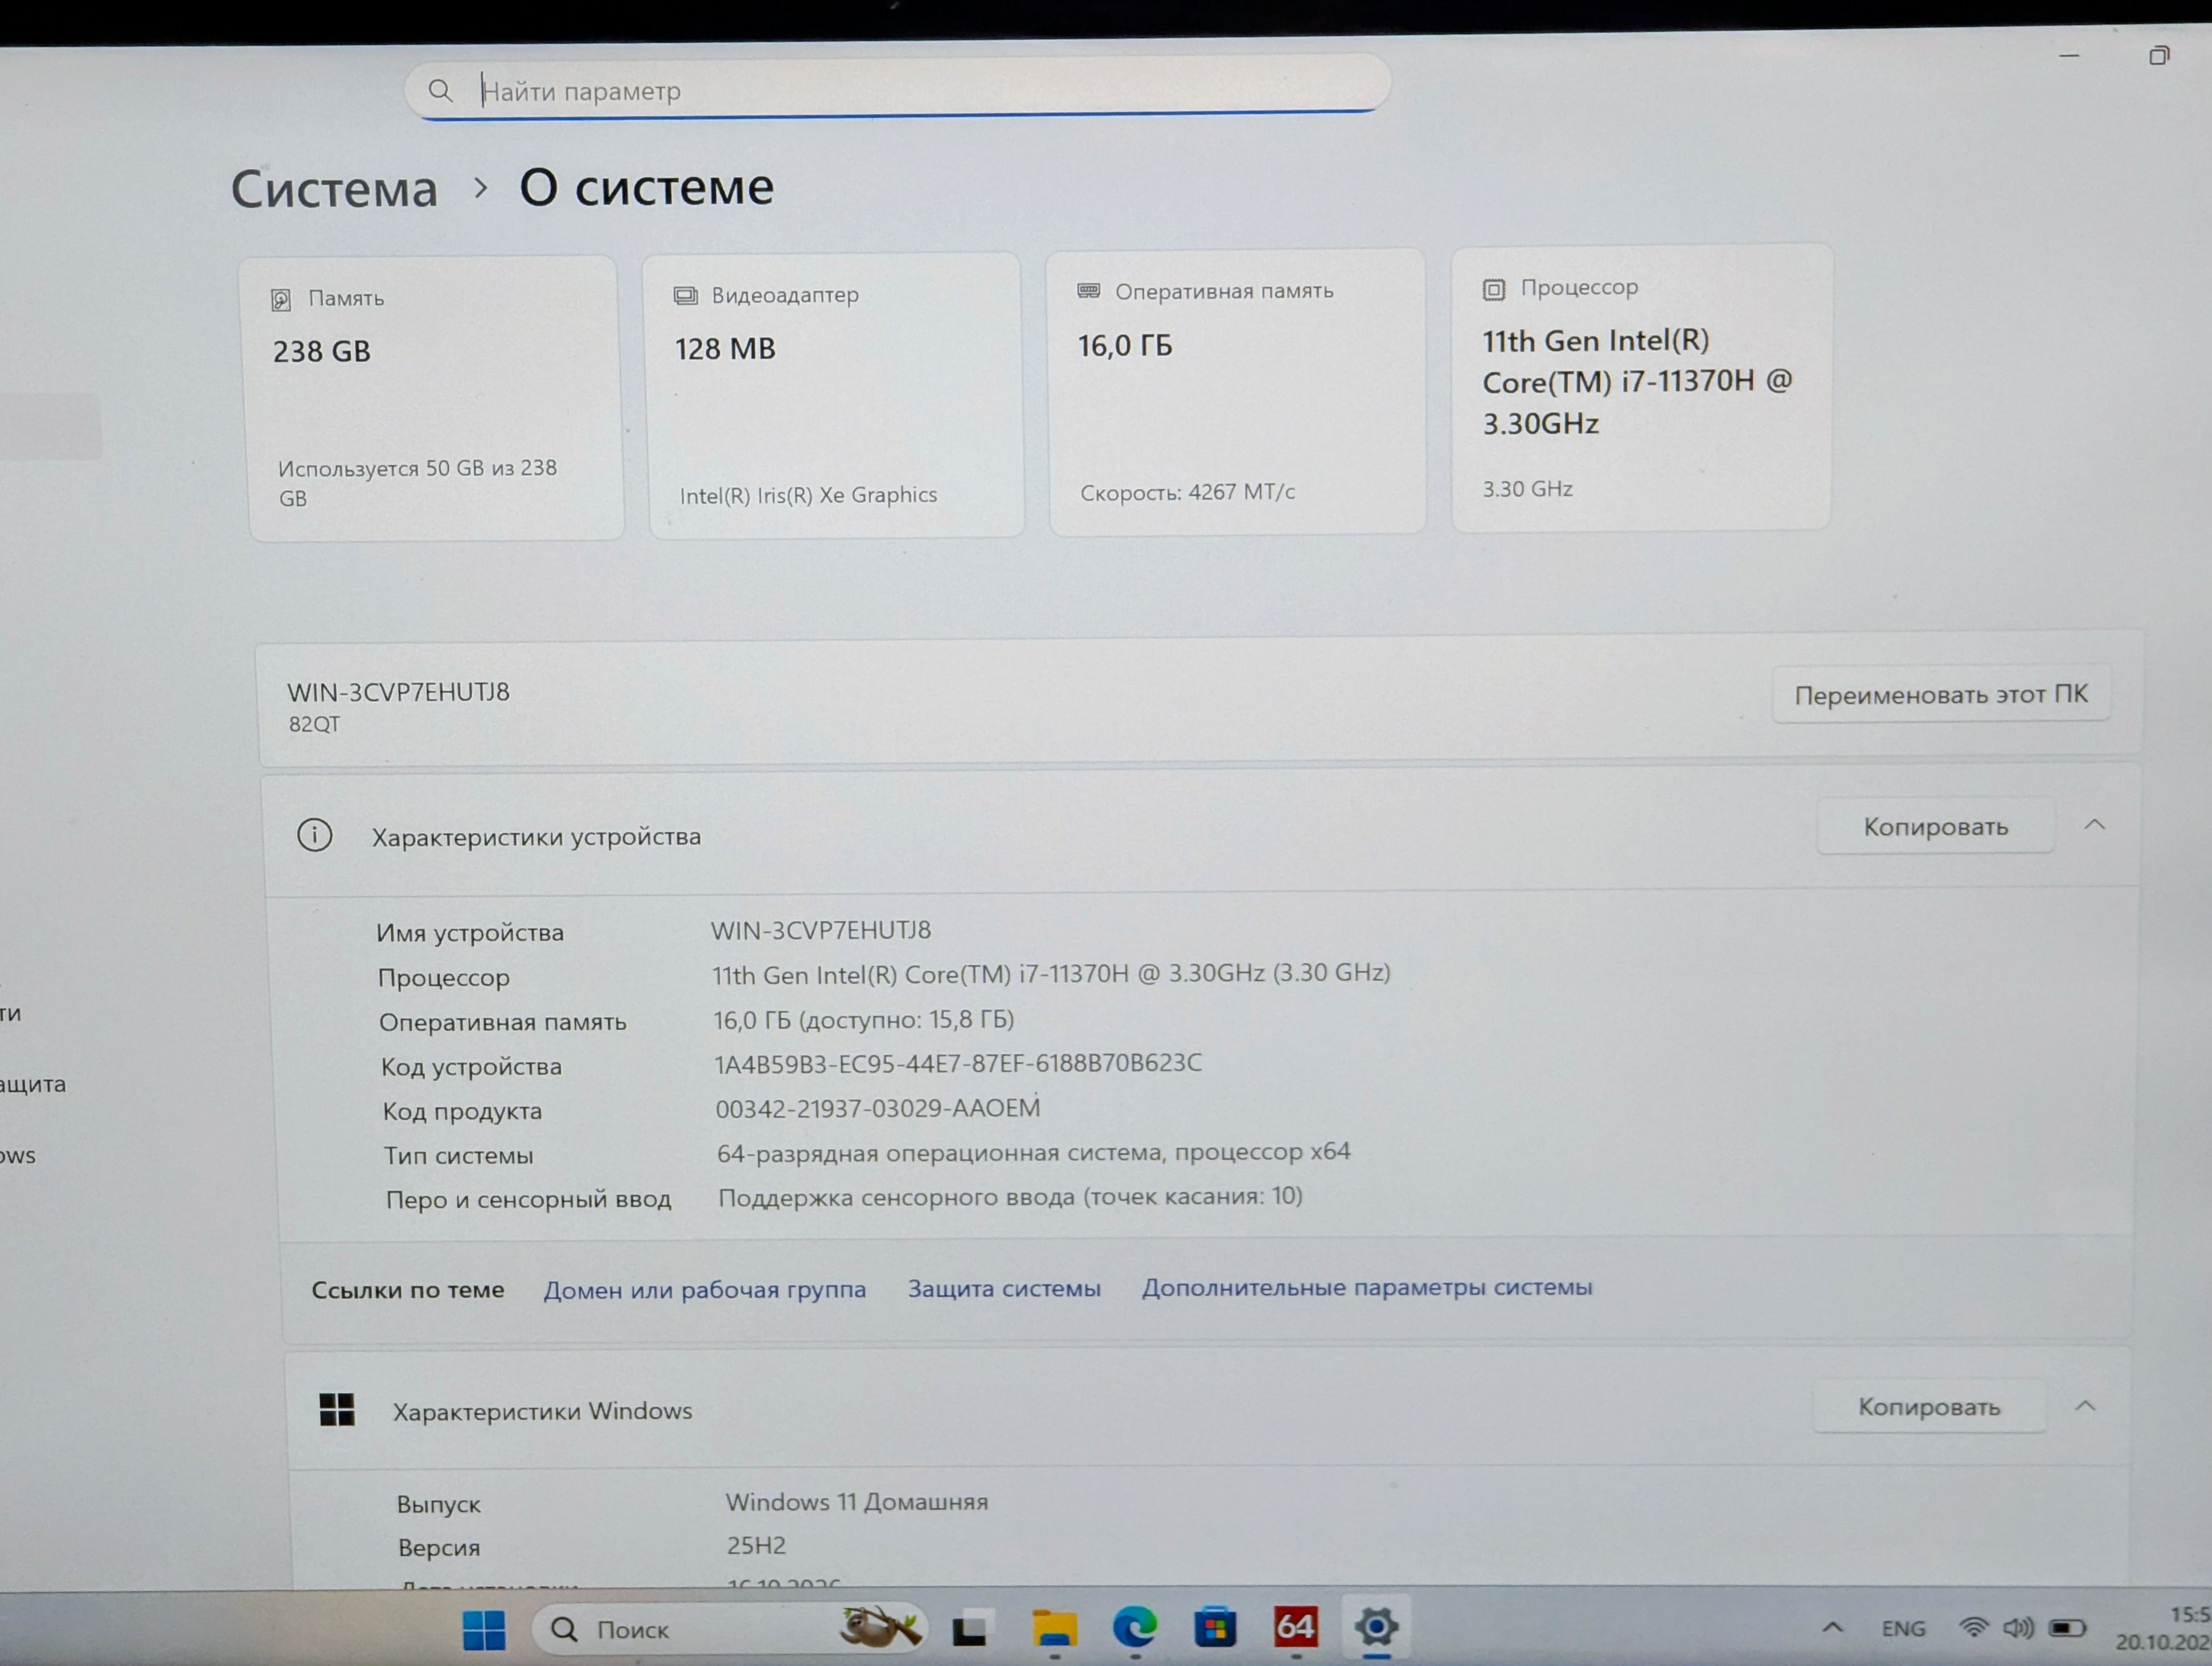Open Task View from taskbar
Screen dimensions: 2212x1666
point(970,1630)
